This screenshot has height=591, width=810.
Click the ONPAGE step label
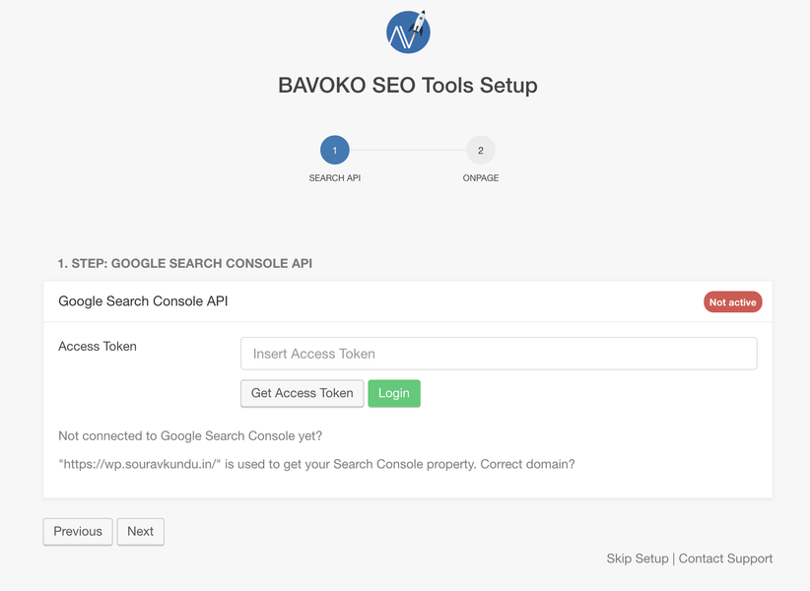[481, 178]
